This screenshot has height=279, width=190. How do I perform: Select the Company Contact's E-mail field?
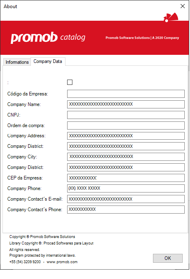click(126, 199)
